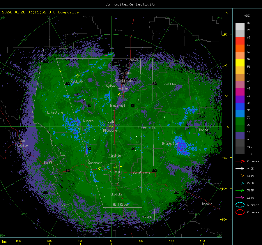Click the red 'forecast' ellipse legend icon

coord(240,212)
